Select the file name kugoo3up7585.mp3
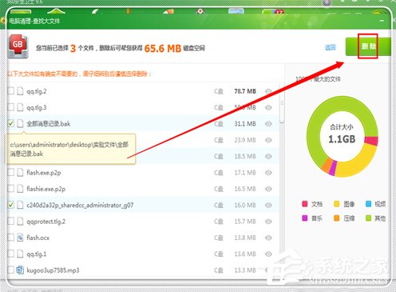 53,270
